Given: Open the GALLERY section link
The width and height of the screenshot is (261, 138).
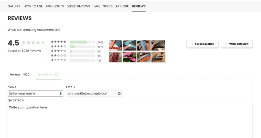Looking at the screenshot, I should pos(14,6).
